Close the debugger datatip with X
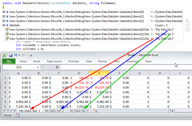 pos(187,21)
